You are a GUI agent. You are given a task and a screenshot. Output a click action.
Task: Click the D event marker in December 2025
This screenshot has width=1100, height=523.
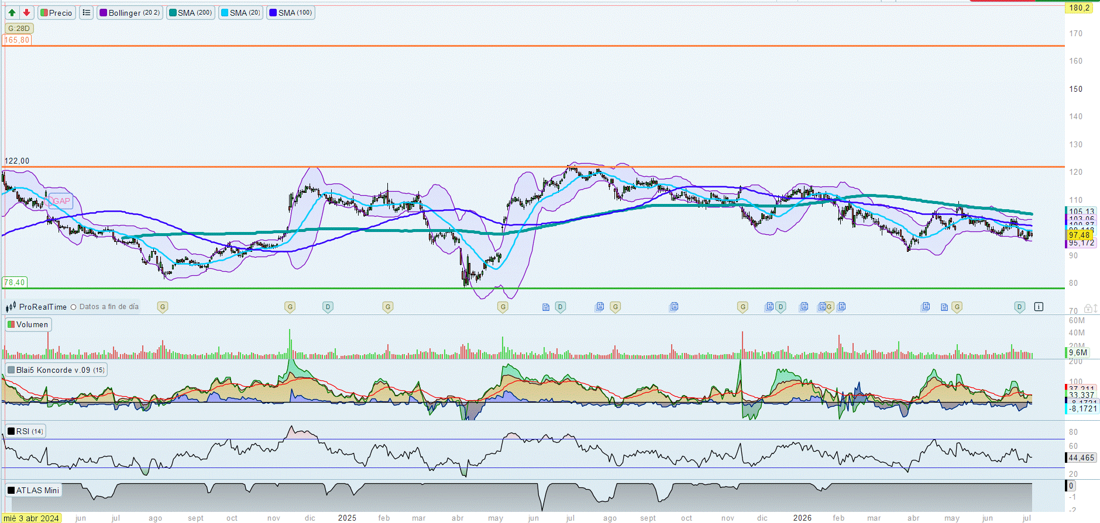781,307
